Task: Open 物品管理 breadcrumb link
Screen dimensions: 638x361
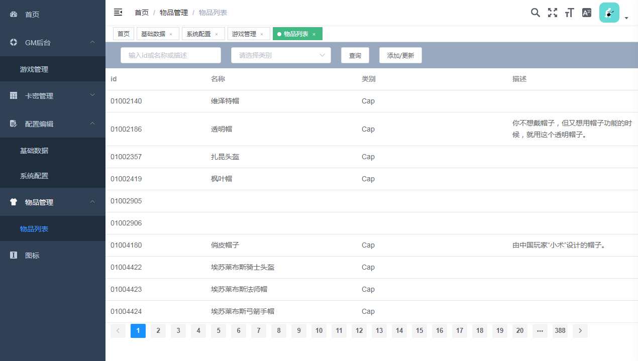Action: tap(173, 13)
